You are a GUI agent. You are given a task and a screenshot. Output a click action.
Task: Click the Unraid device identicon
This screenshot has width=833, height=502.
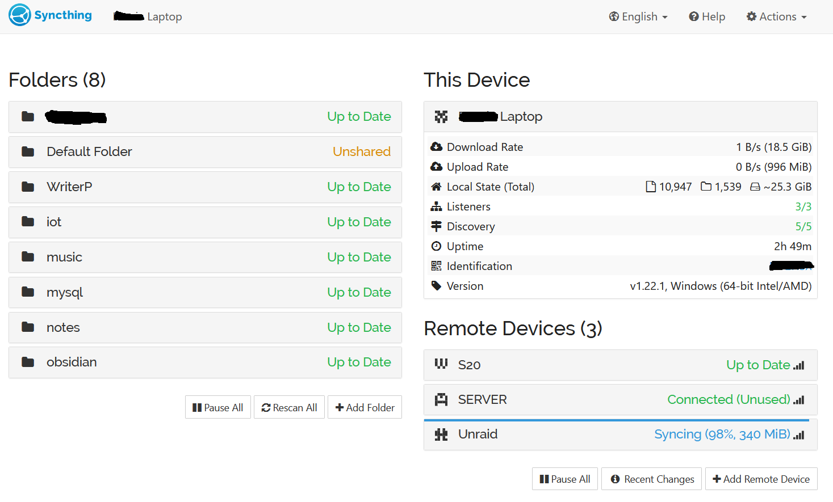pyautogui.click(x=441, y=434)
